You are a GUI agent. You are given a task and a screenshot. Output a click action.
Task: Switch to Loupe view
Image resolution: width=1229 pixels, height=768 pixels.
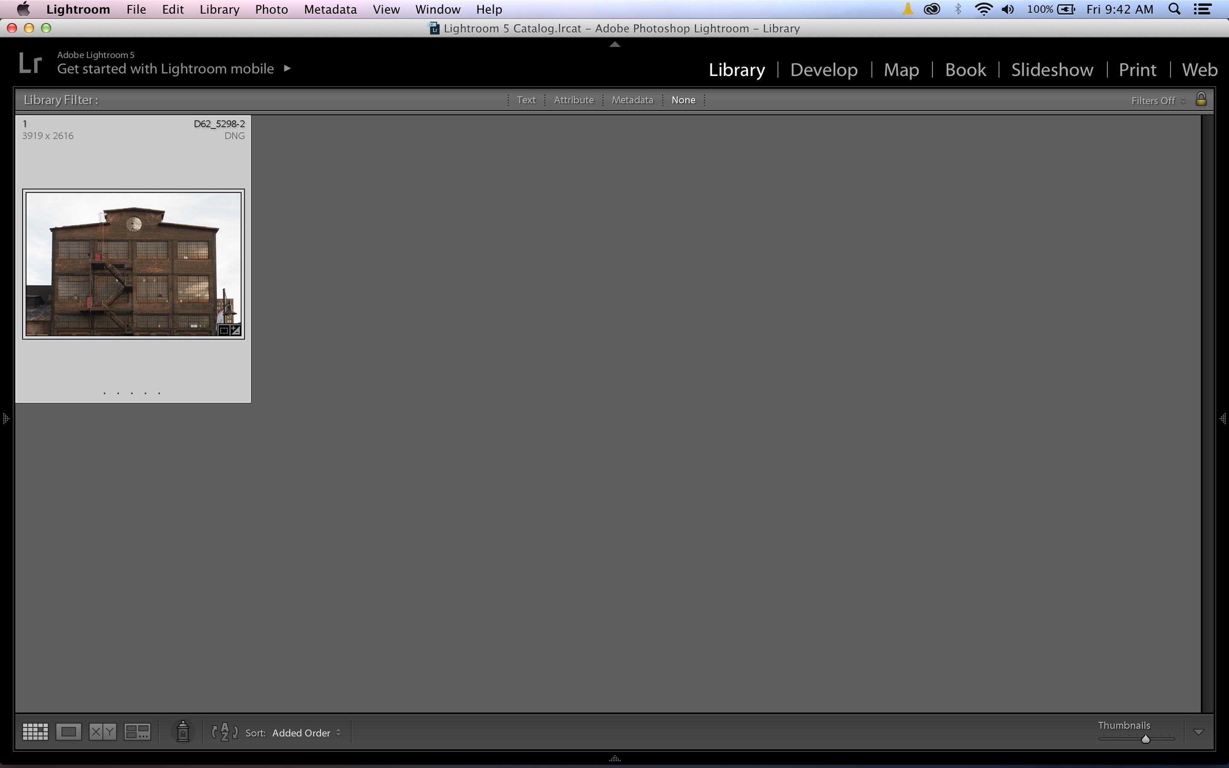pos(69,732)
